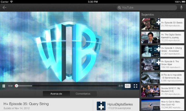Click the 2:43 total duration label

coord(121,86)
